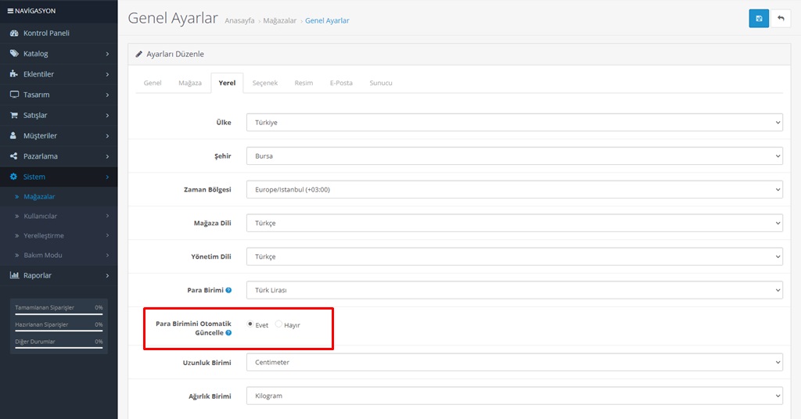Click the back arrow cancel button

[x=781, y=19]
